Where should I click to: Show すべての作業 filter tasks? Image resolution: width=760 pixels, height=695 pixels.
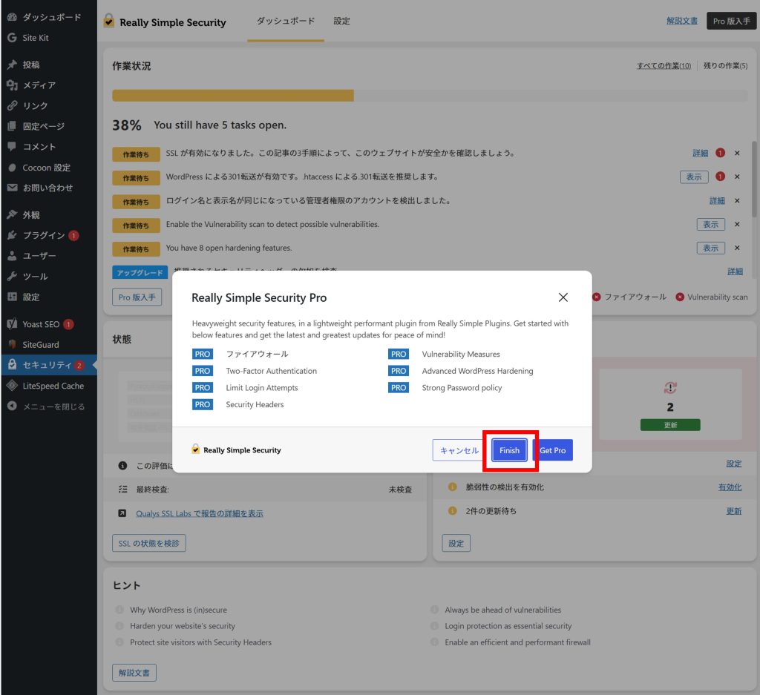[x=663, y=66]
